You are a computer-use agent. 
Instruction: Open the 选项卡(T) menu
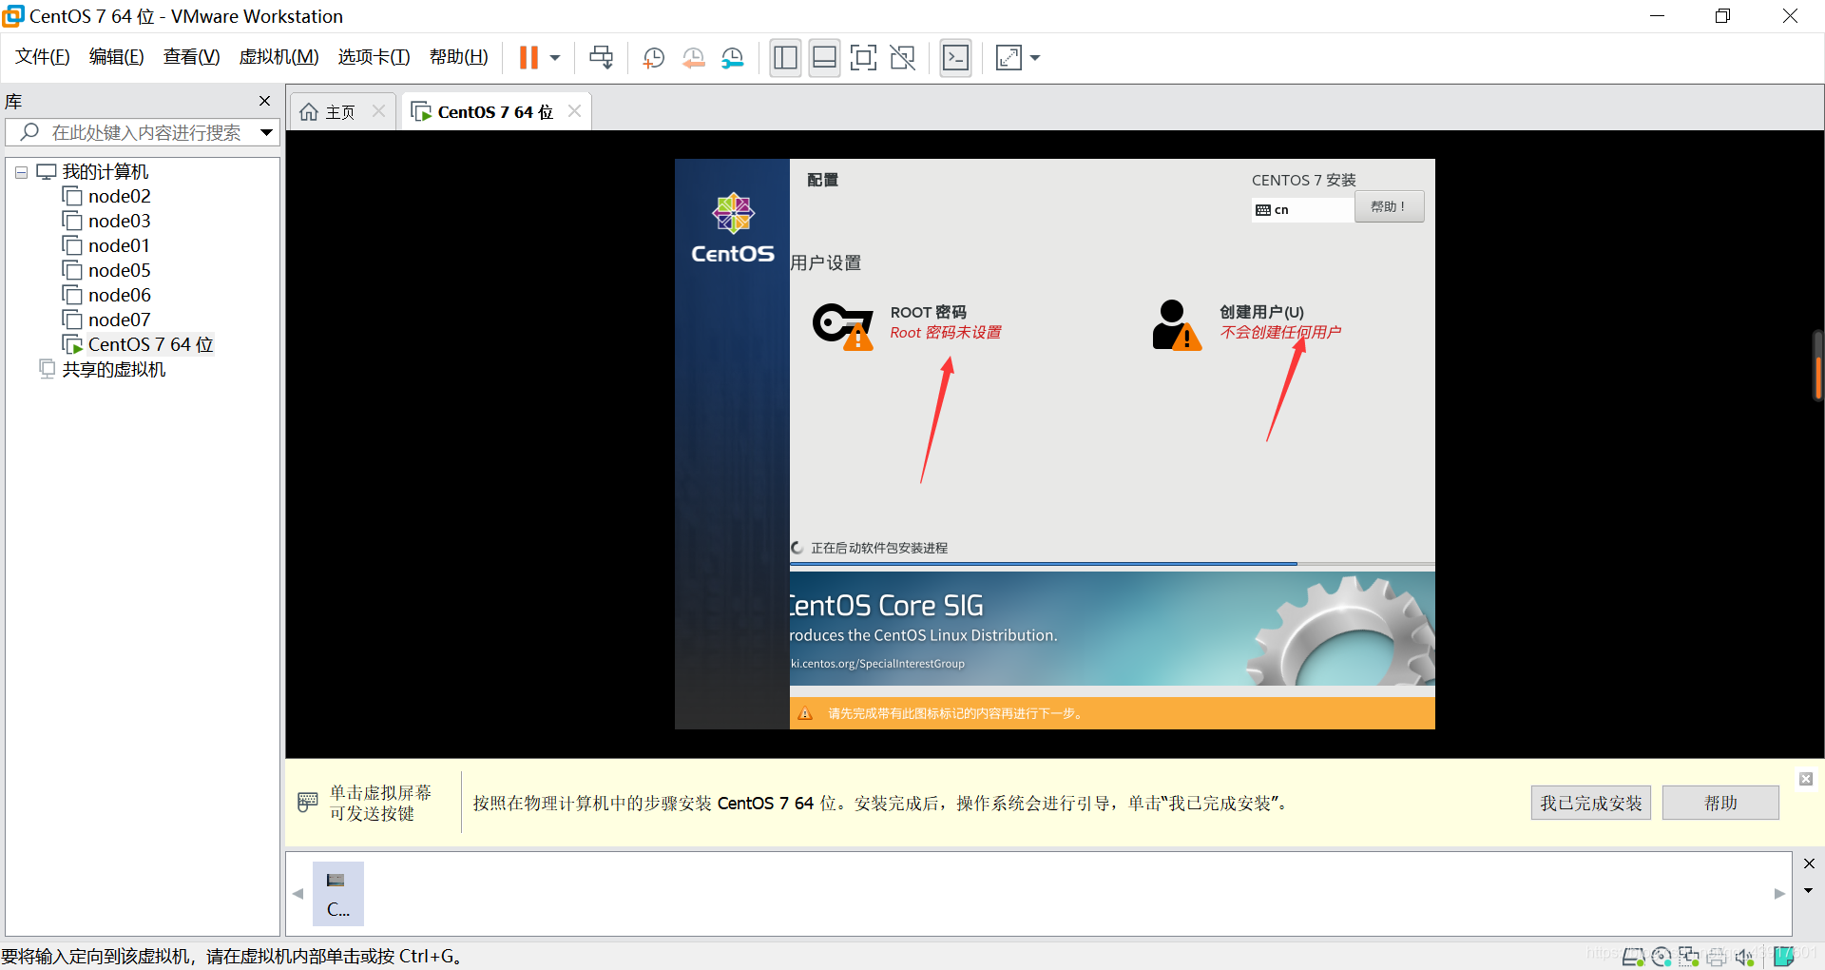(x=374, y=57)
